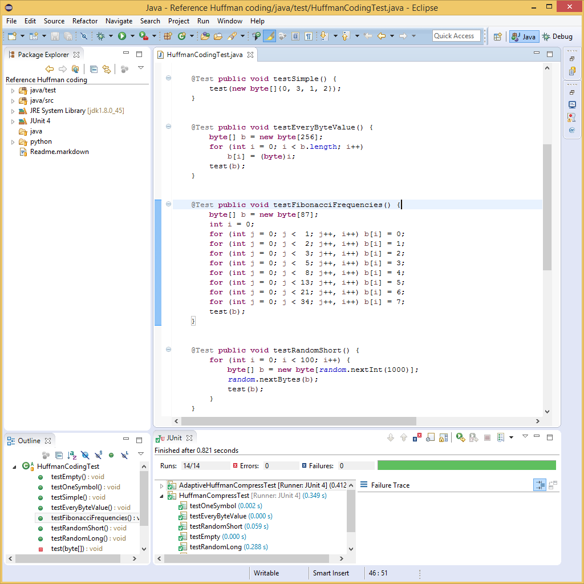Click the New Java Class icon
Image resolution: width=584 pixels, height=584 pixels.
click(x=182, y=36)
